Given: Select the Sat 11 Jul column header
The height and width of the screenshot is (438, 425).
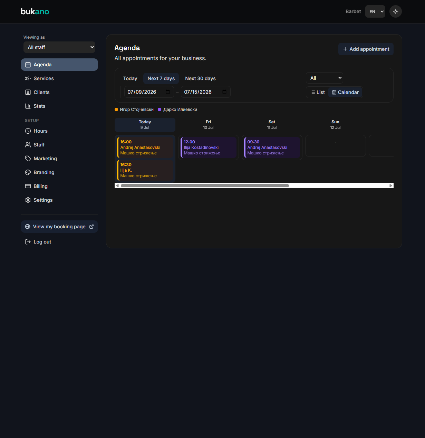Looking at the screenshot, I should (x=272, y=125).
